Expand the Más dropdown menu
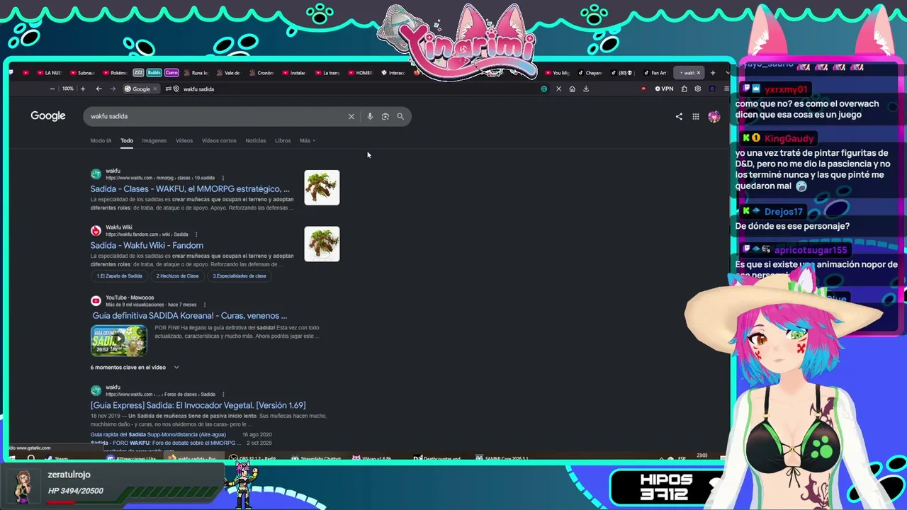 pyautogui.click(x=308, y=140)
